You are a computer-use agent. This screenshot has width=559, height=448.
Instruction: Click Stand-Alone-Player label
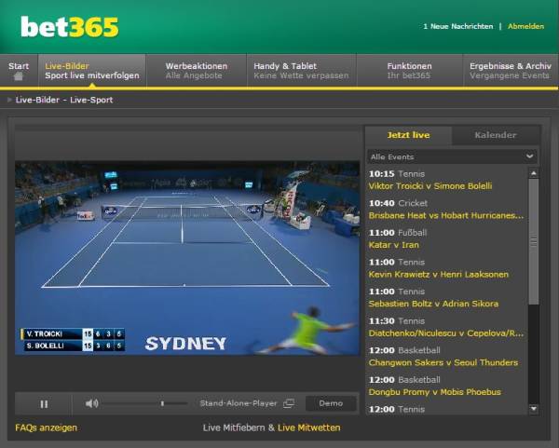(x=239, y=403)
